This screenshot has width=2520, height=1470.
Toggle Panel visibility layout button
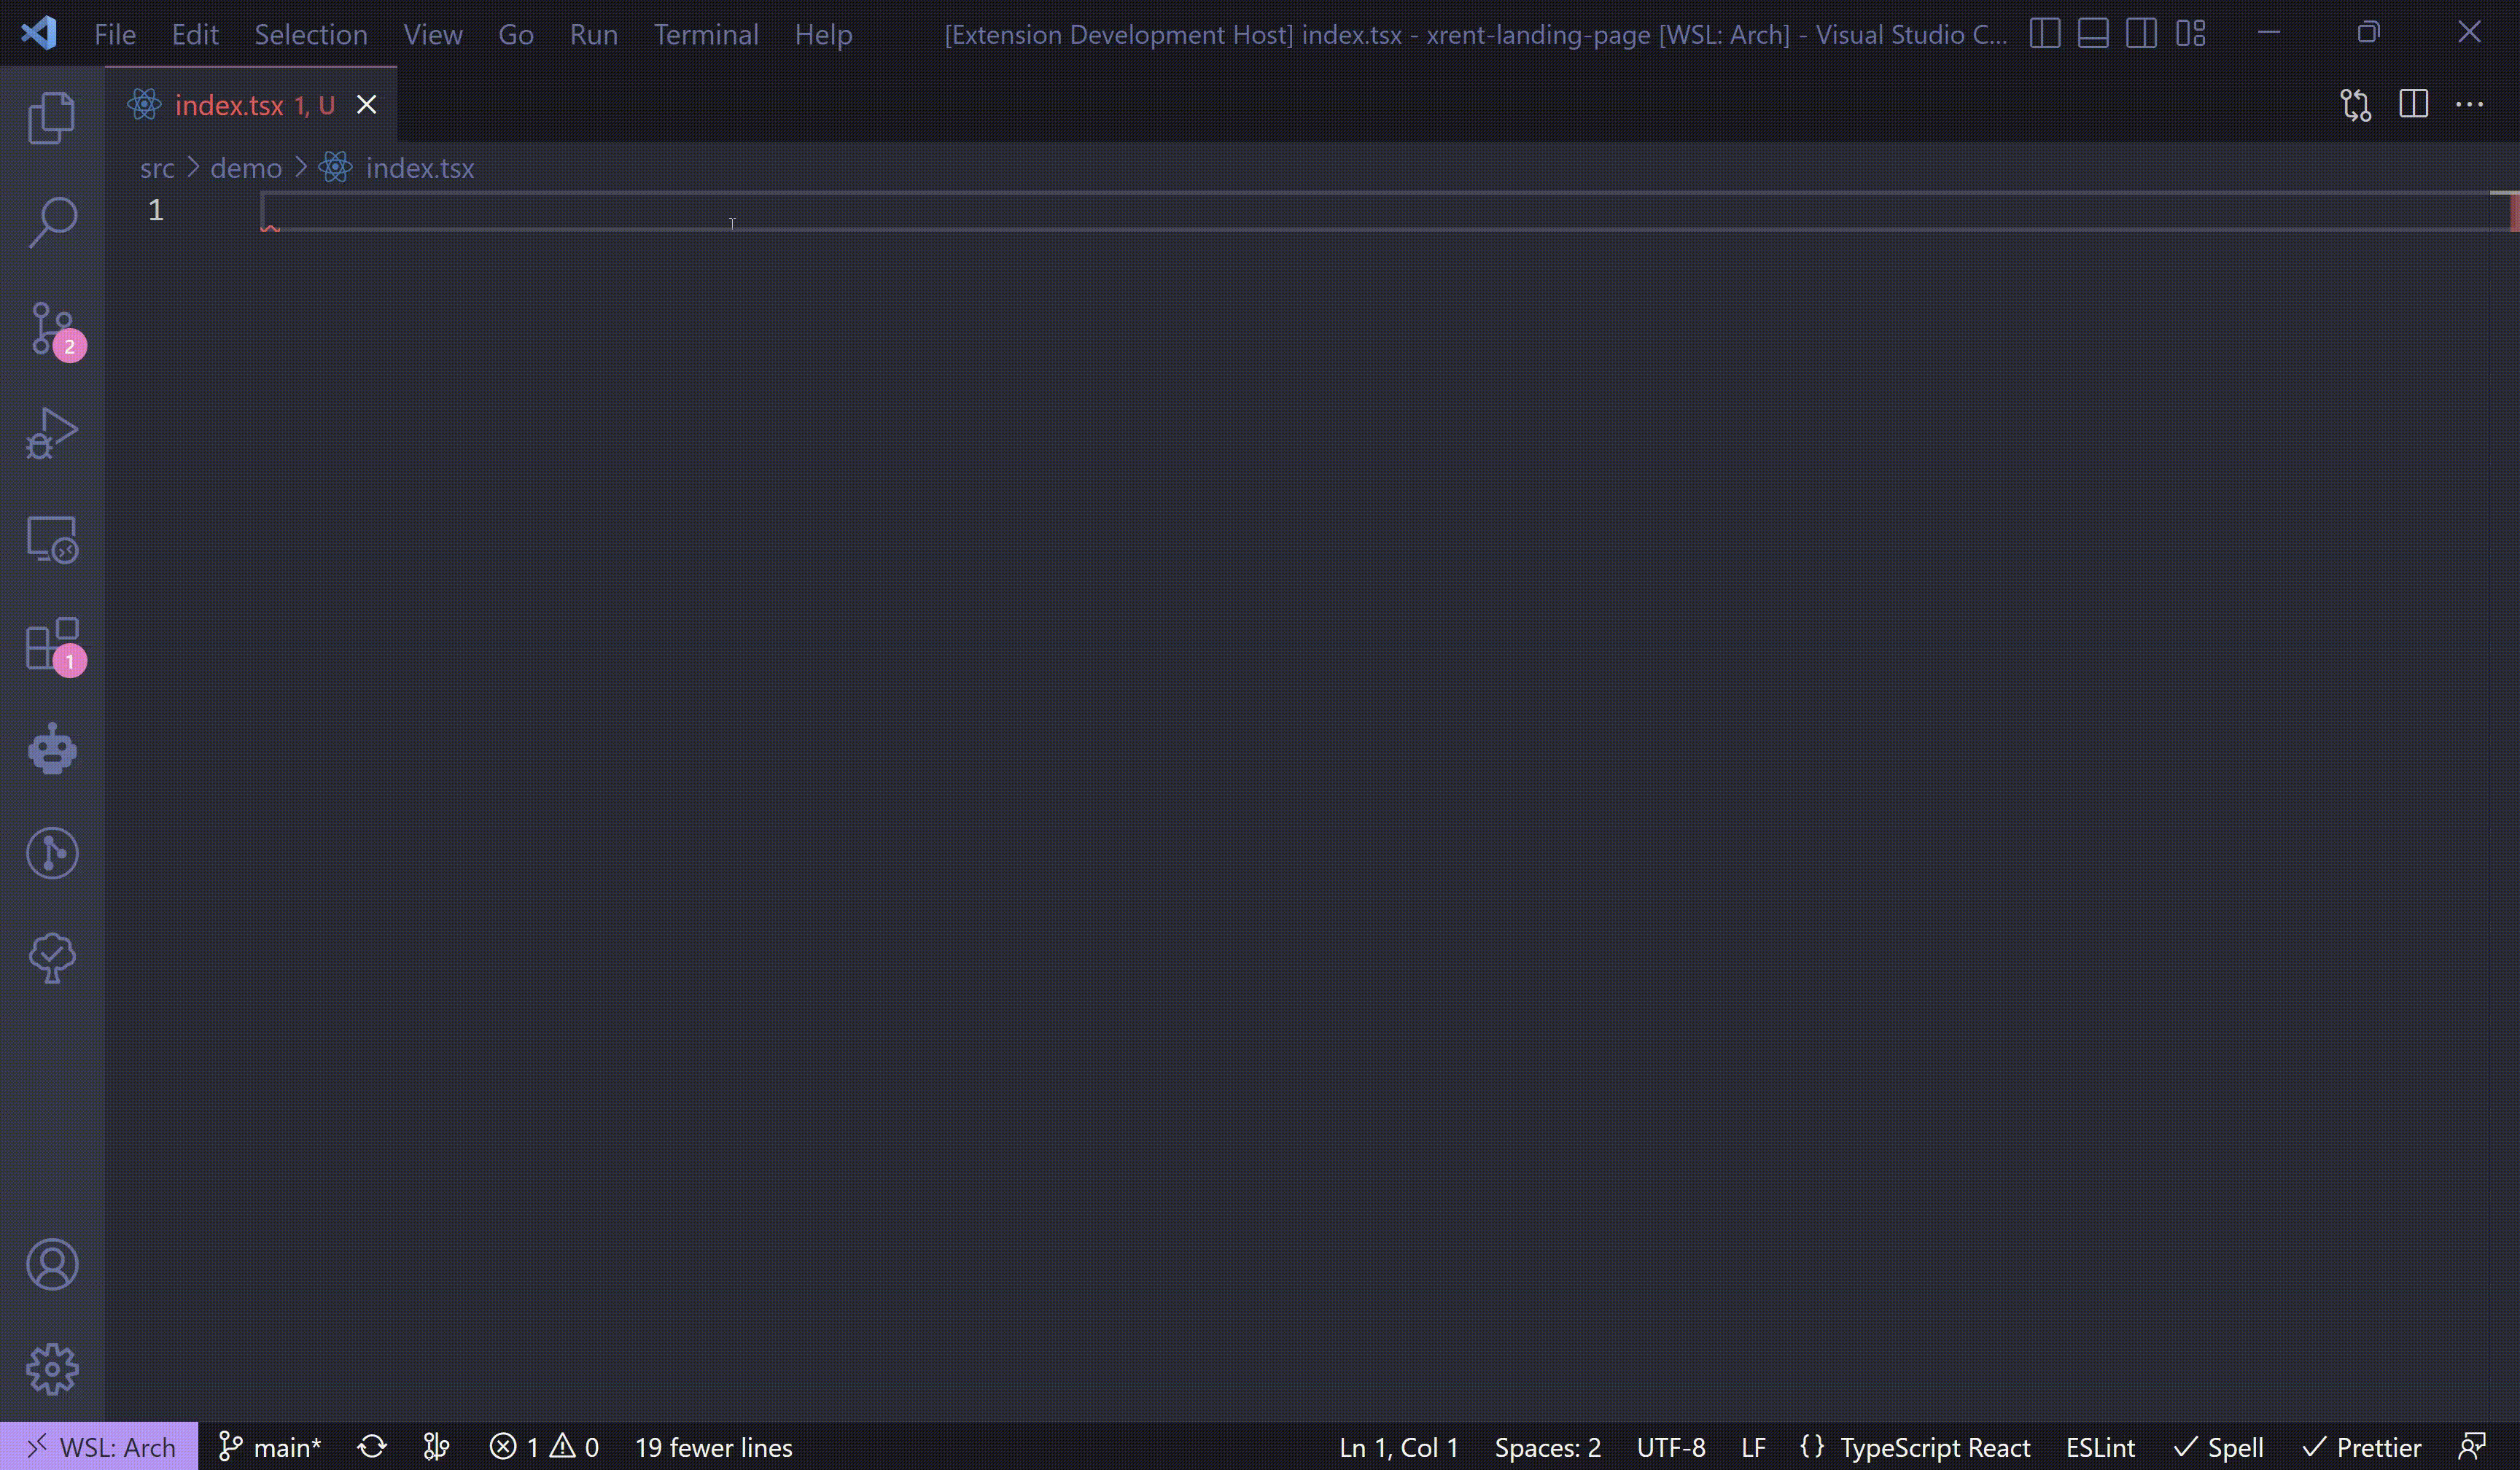pyautogui.click(x=2093, y=34)
